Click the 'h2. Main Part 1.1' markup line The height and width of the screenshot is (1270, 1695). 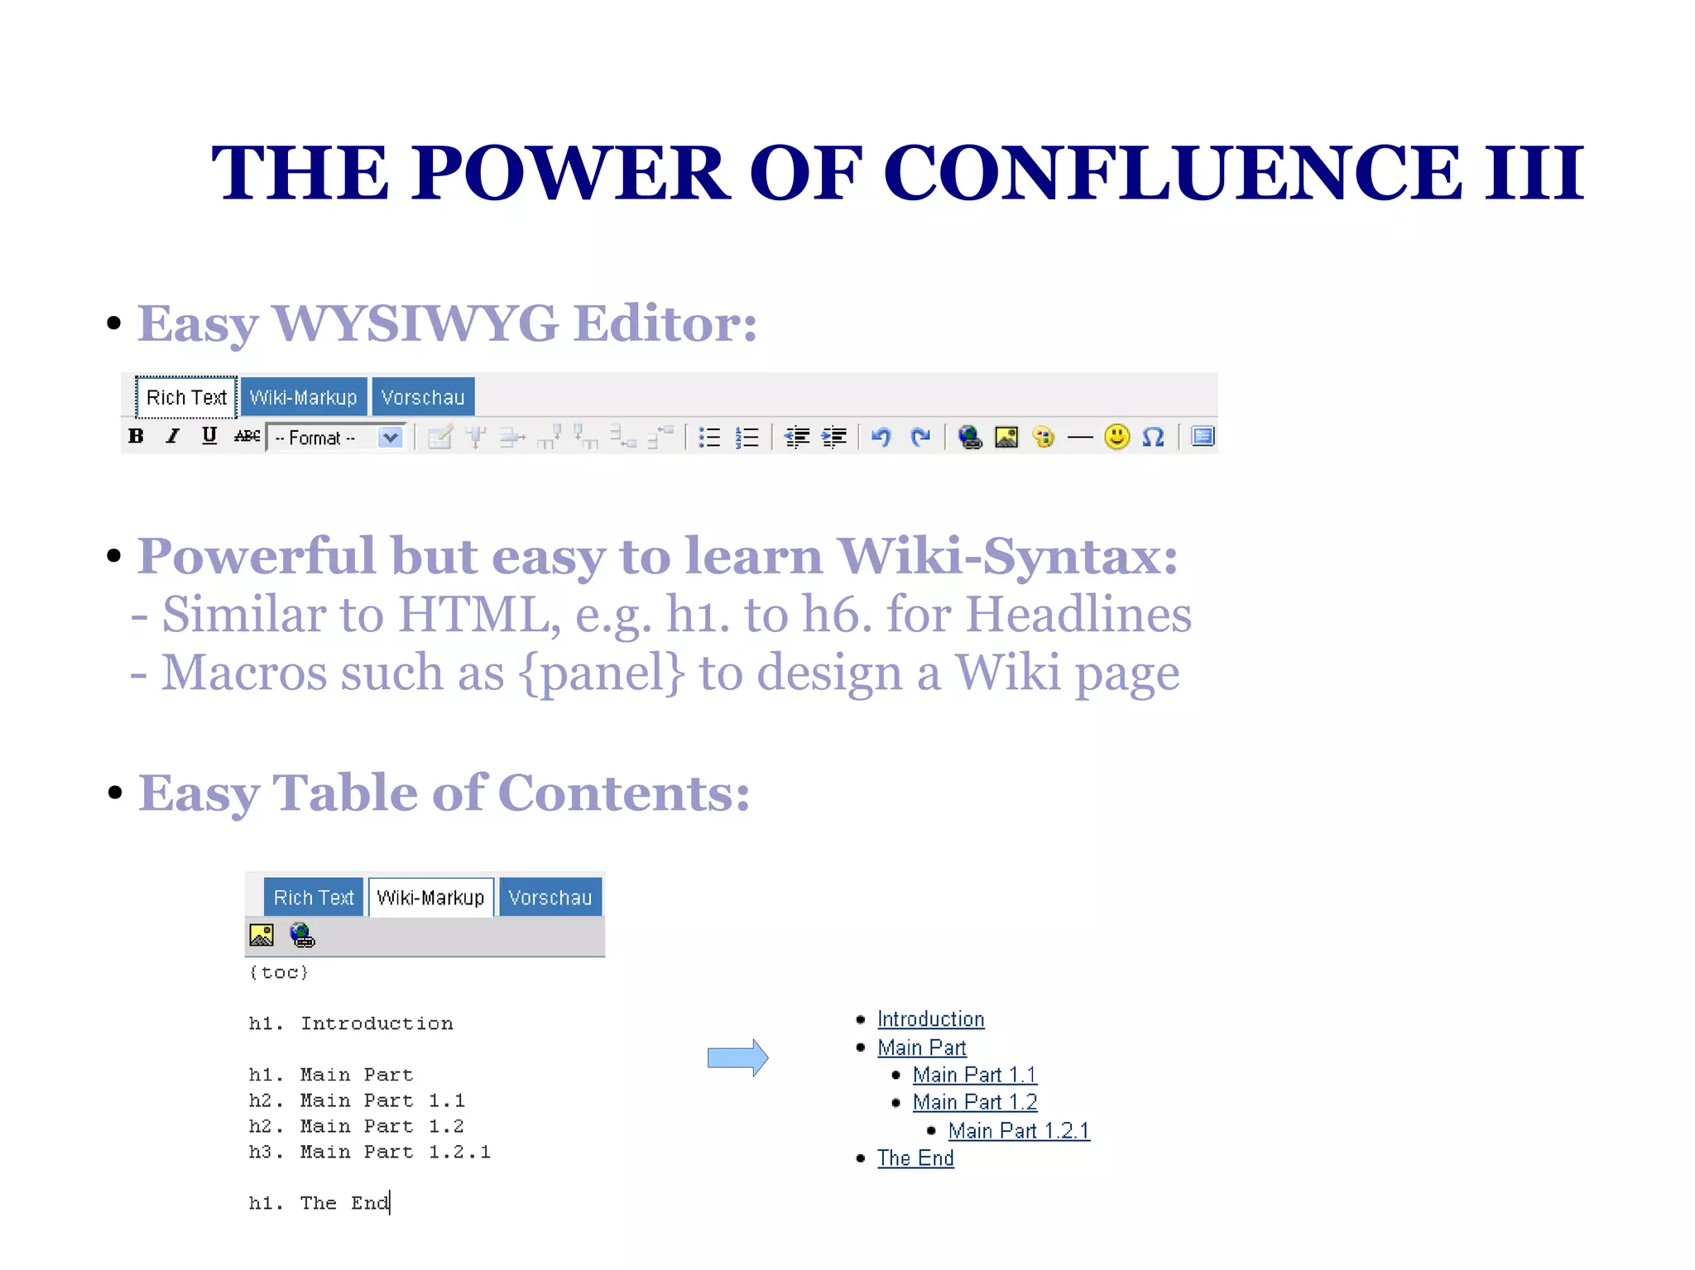tap(357, 1100)
